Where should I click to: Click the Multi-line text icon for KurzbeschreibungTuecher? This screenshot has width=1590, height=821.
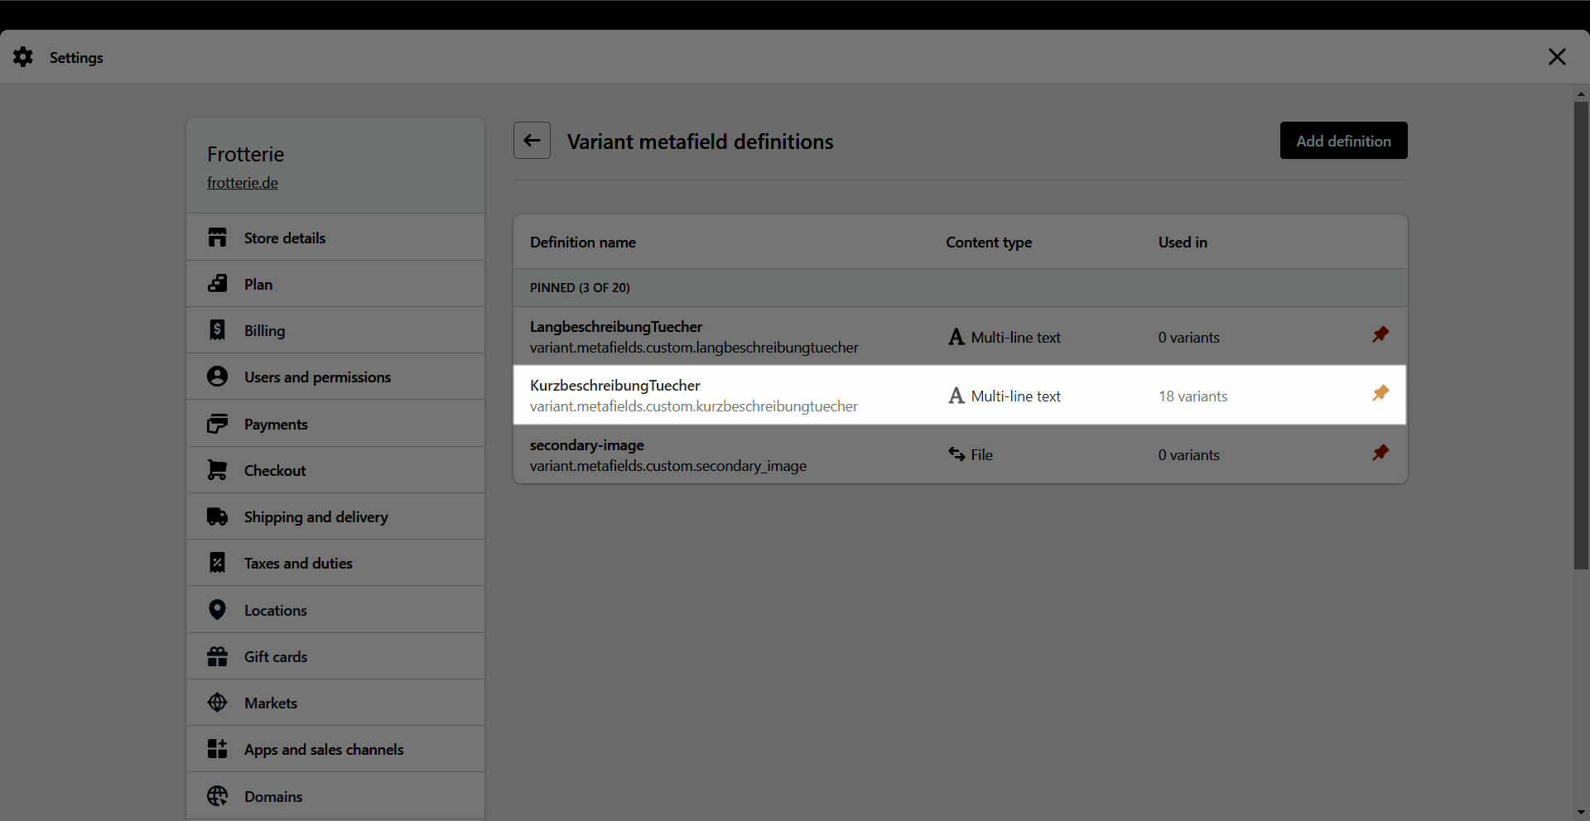click(x=956, y=395)
